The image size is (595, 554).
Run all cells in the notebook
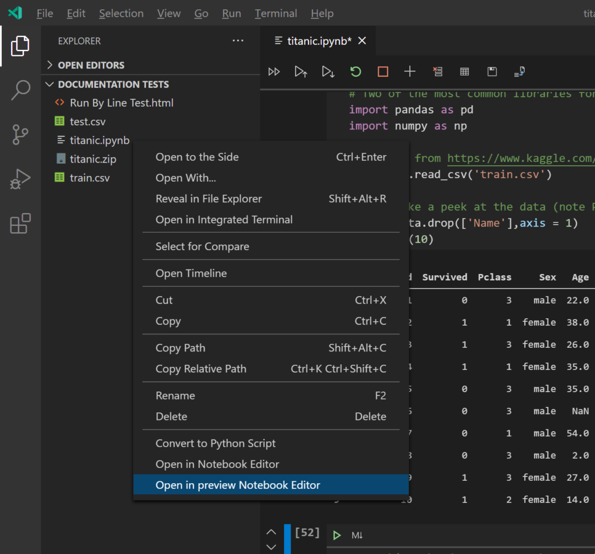(x=274, y=71)
